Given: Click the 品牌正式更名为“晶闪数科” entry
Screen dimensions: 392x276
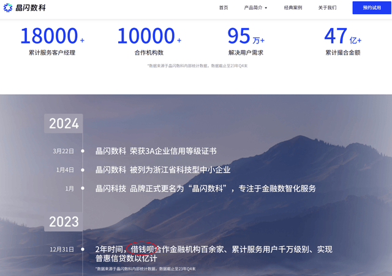Looking at the screenshot, I should [x=206, y=188].
